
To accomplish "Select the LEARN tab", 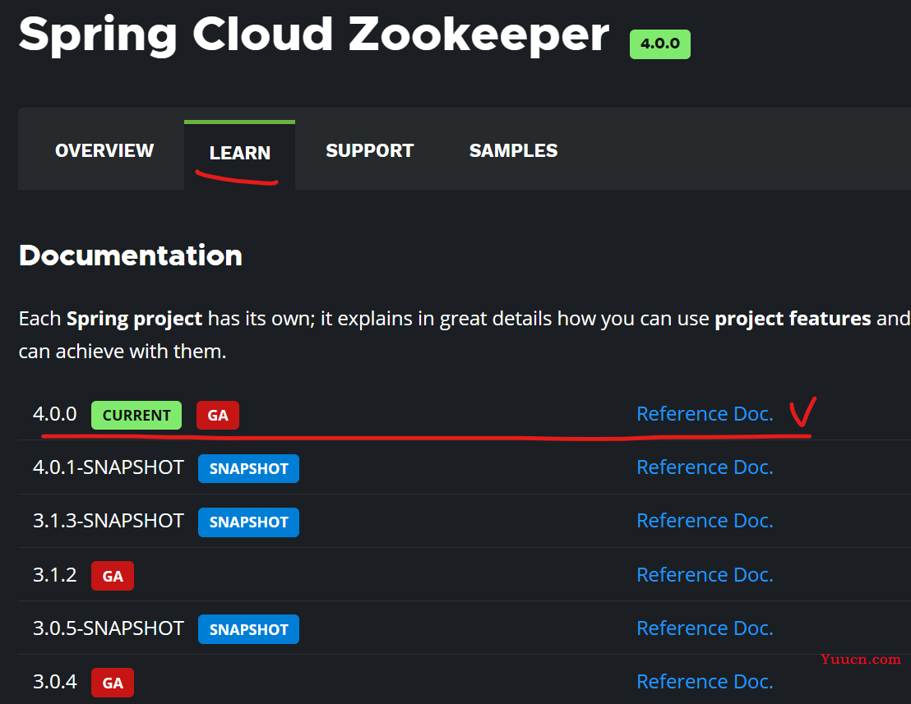I will click(240, 153).
